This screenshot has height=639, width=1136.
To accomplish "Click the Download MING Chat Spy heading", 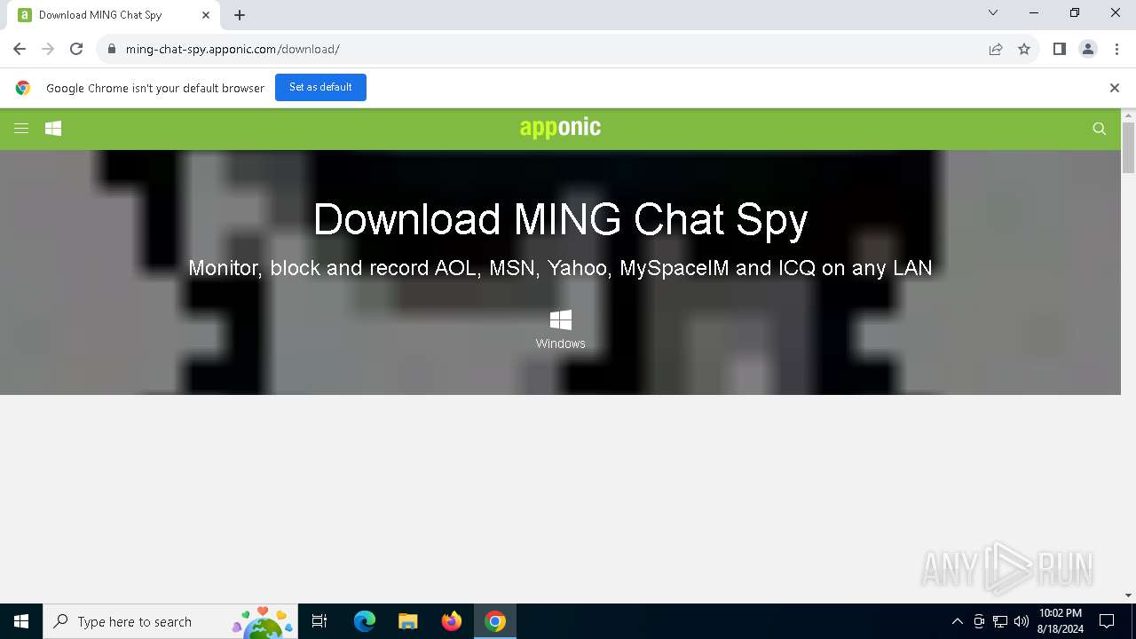I will point(560,219).
